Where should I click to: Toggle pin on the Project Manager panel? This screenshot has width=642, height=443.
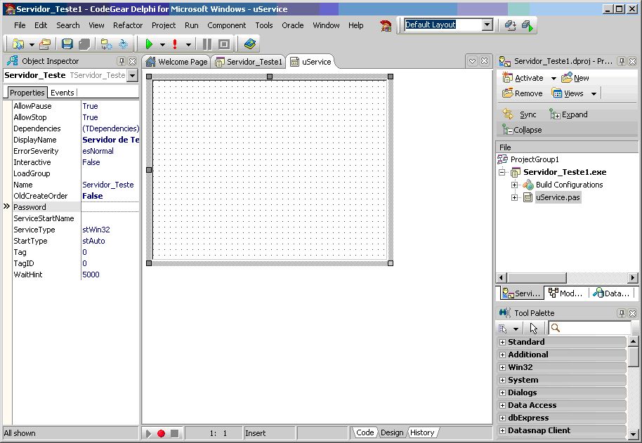tap(622, 62)
